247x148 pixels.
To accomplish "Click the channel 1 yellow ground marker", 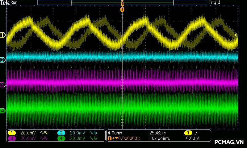I will tap(3, 35).
